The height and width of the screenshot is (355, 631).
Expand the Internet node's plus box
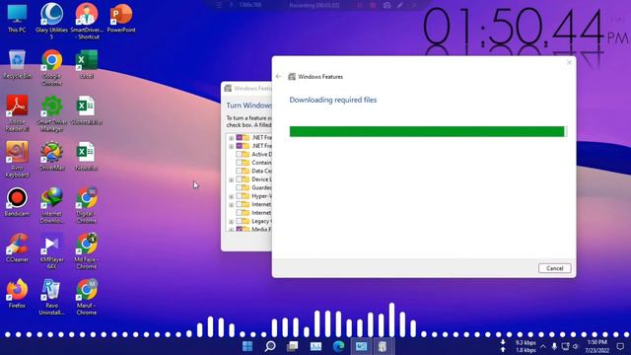click(232, 205)
